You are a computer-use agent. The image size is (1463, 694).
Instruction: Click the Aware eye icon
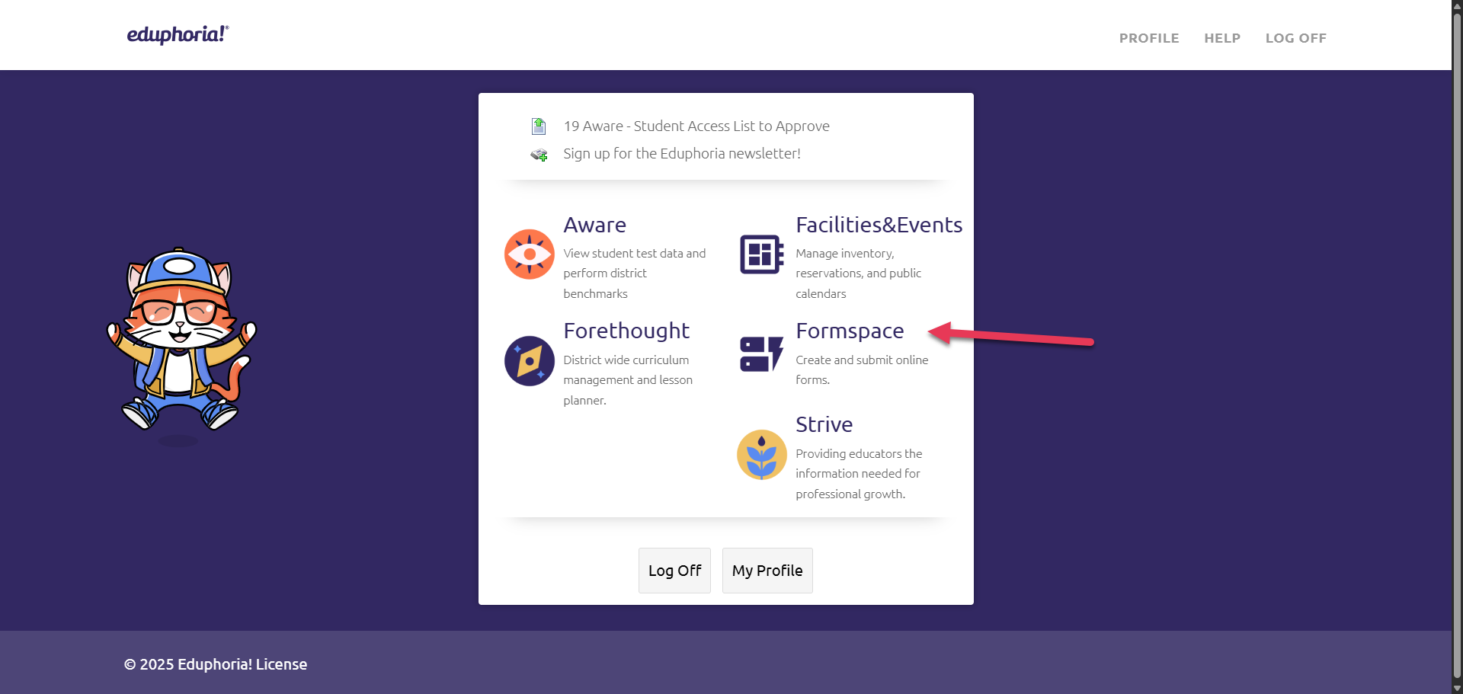tap(529, 254)
